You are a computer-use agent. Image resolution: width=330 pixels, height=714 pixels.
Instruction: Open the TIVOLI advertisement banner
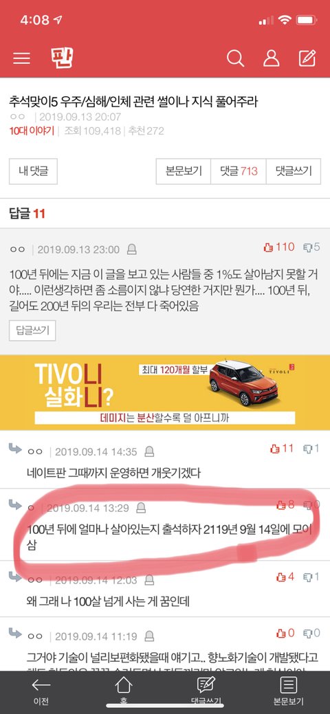coord(165,392)
